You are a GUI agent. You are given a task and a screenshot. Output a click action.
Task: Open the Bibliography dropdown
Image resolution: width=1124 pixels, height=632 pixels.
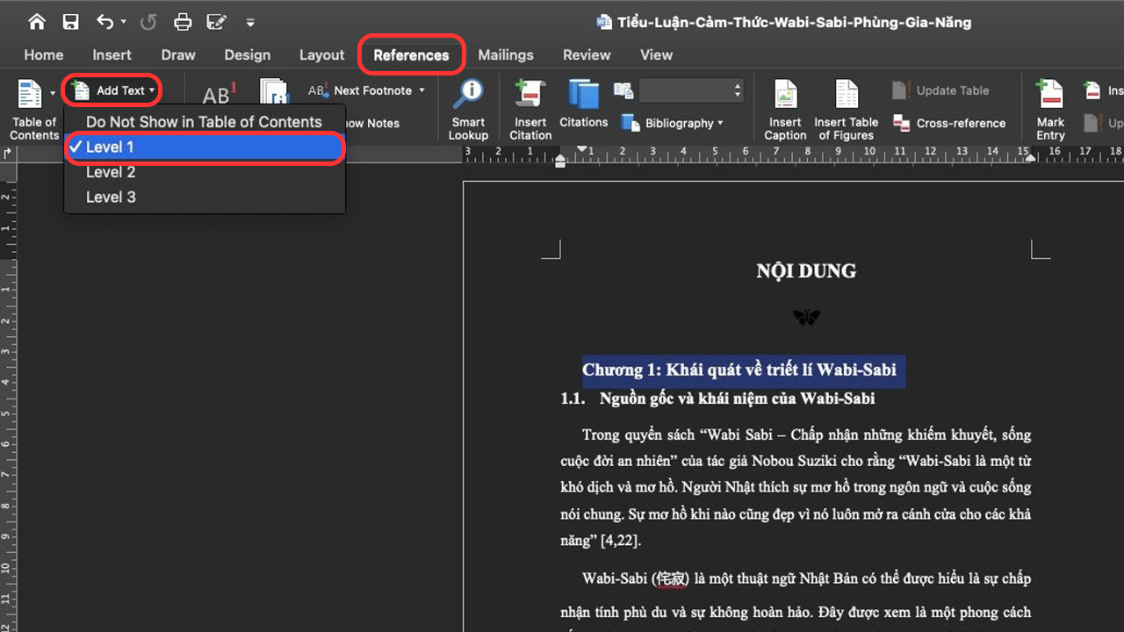tap(673, 123)
